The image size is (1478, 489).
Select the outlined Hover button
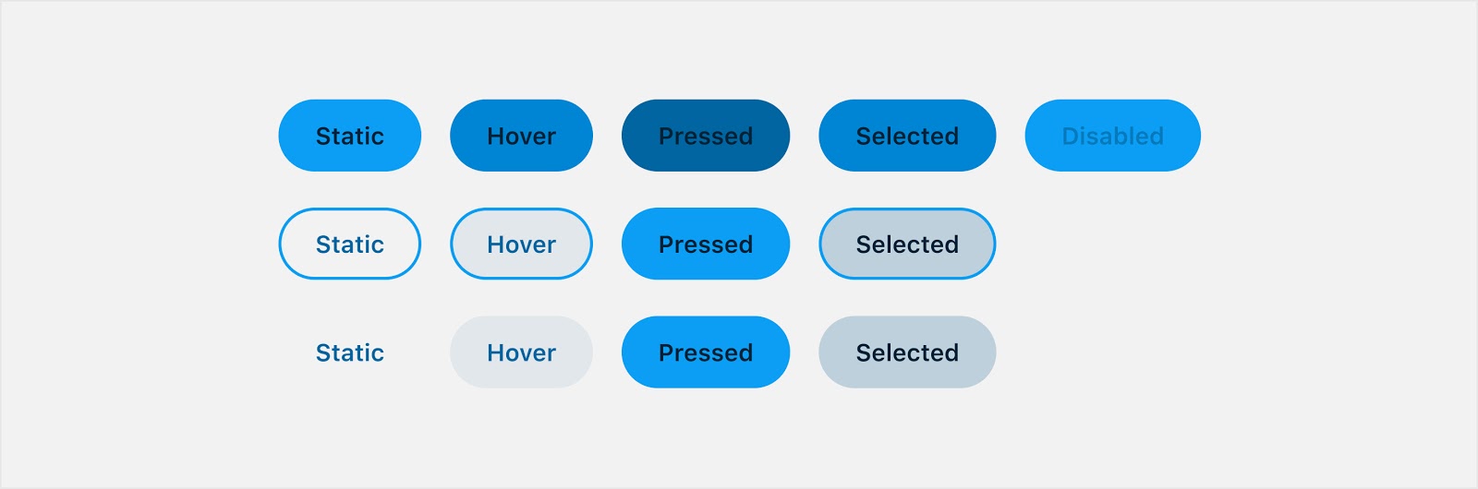[521, 244]
